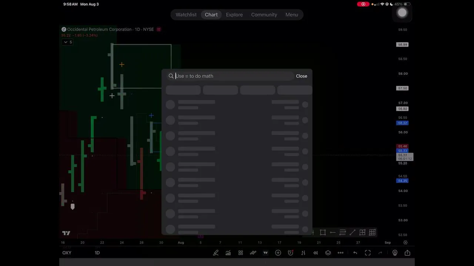Open the chart type icon with rising bars

click(x=228, y=253)
